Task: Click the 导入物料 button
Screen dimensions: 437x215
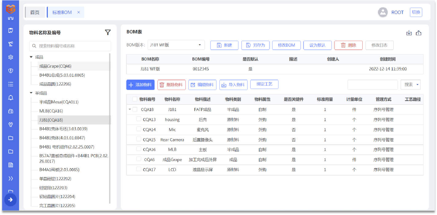Action: (x=233, y=85)
